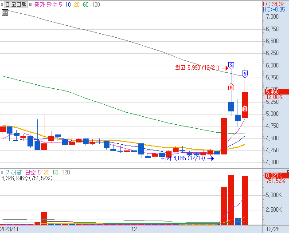Click the 6,750 price axis label

coord(272,29)
